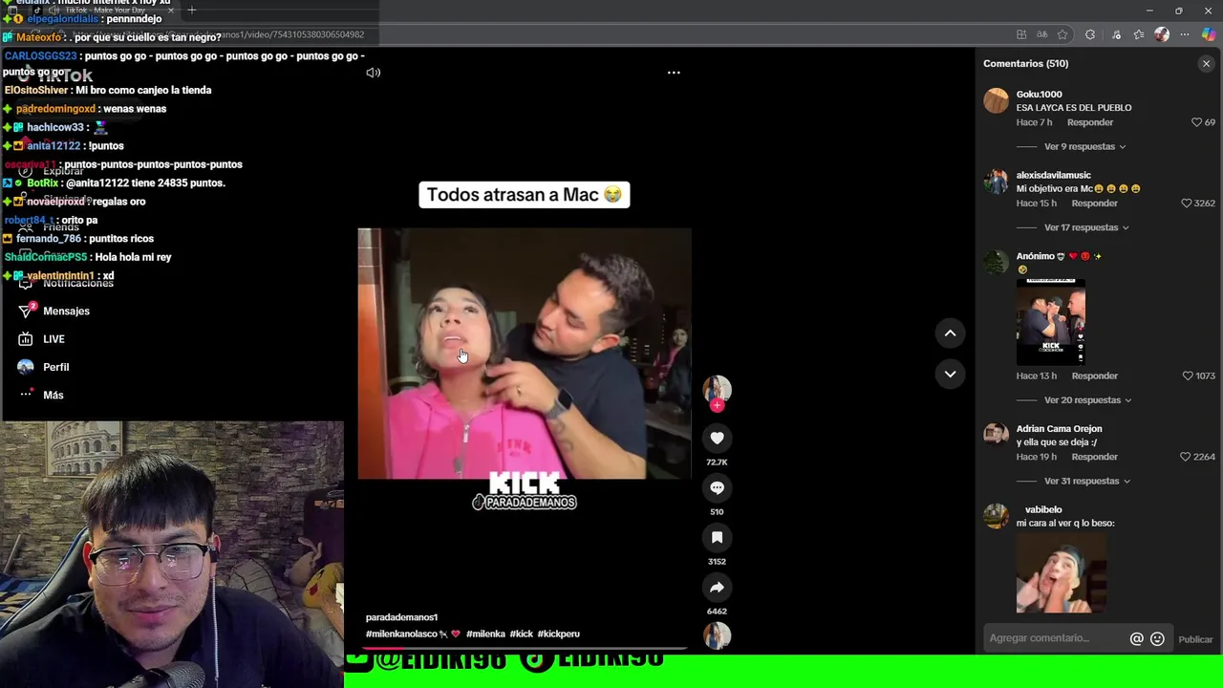The width and height of the screenshot is (1223, 688).
Task: Save the video with the bookmark icon
Action: tap(717, 537)
